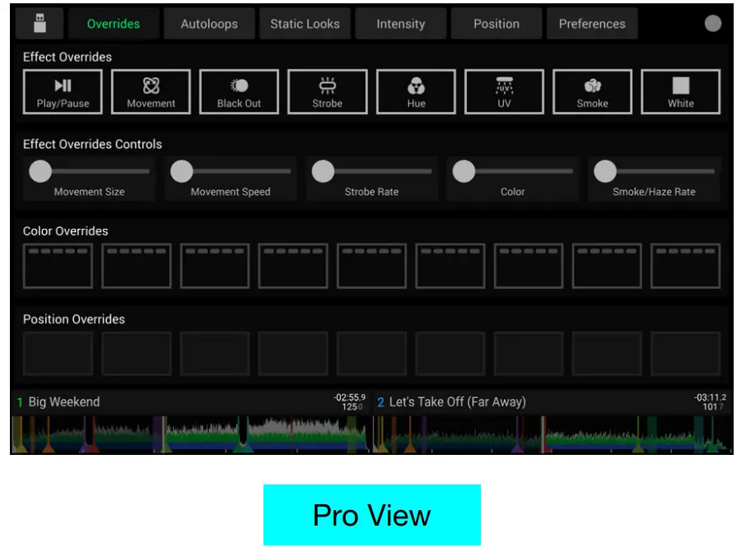This screenshot has height=552, width=746.
Task: Enable the Hue effect override
Action: 416,92
